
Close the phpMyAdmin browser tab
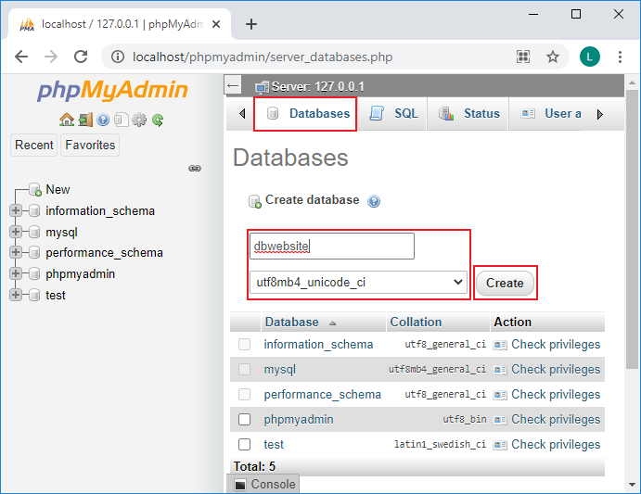pyautogui.click(x=216, y=24)
